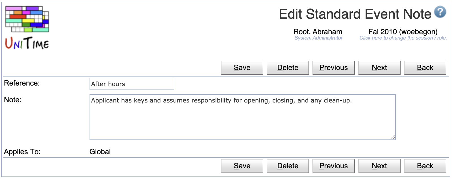The image size is (452, 179).
Task: Click the System Administrator role text
Action: 318,38
